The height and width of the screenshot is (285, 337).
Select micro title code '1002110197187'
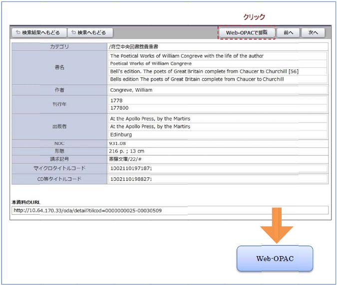(131, 168)
